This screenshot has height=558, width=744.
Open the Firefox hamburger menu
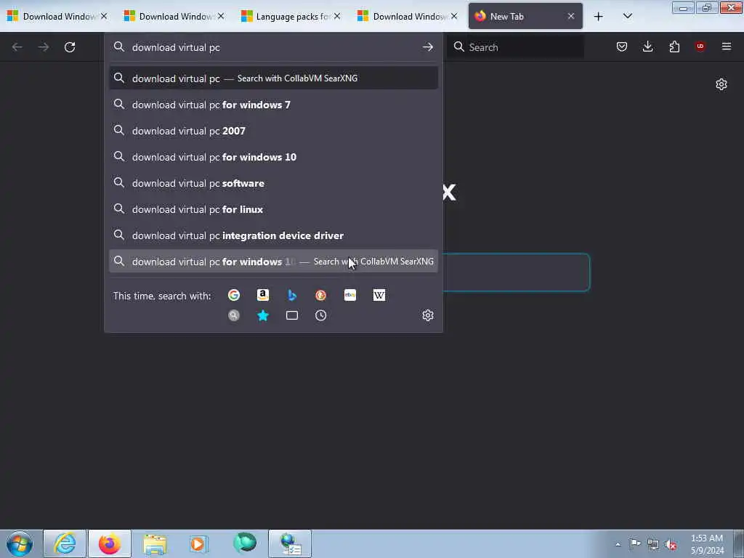click(x=727, y=46)
